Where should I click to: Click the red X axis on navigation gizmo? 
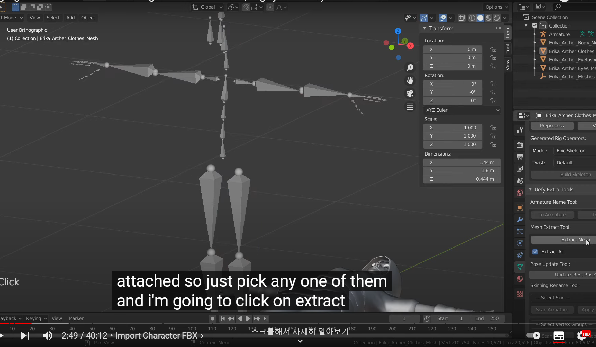[410, 46]
